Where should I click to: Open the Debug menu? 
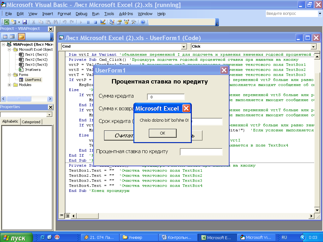(81, 14)
